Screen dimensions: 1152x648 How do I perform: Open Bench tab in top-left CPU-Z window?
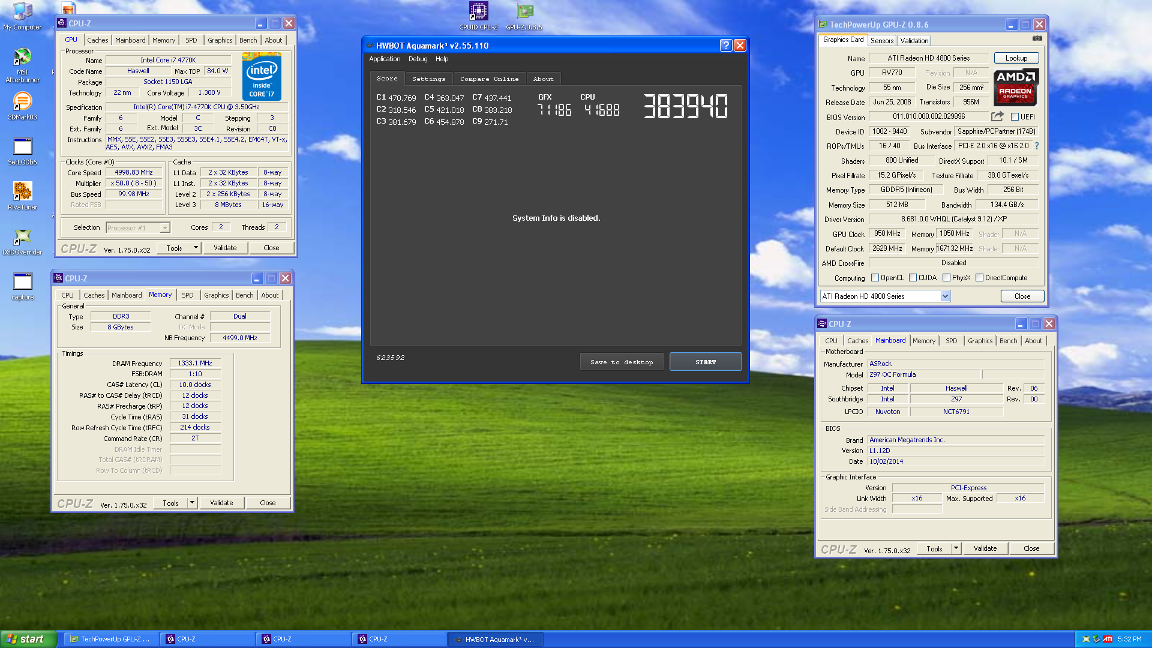pos(248,40)
